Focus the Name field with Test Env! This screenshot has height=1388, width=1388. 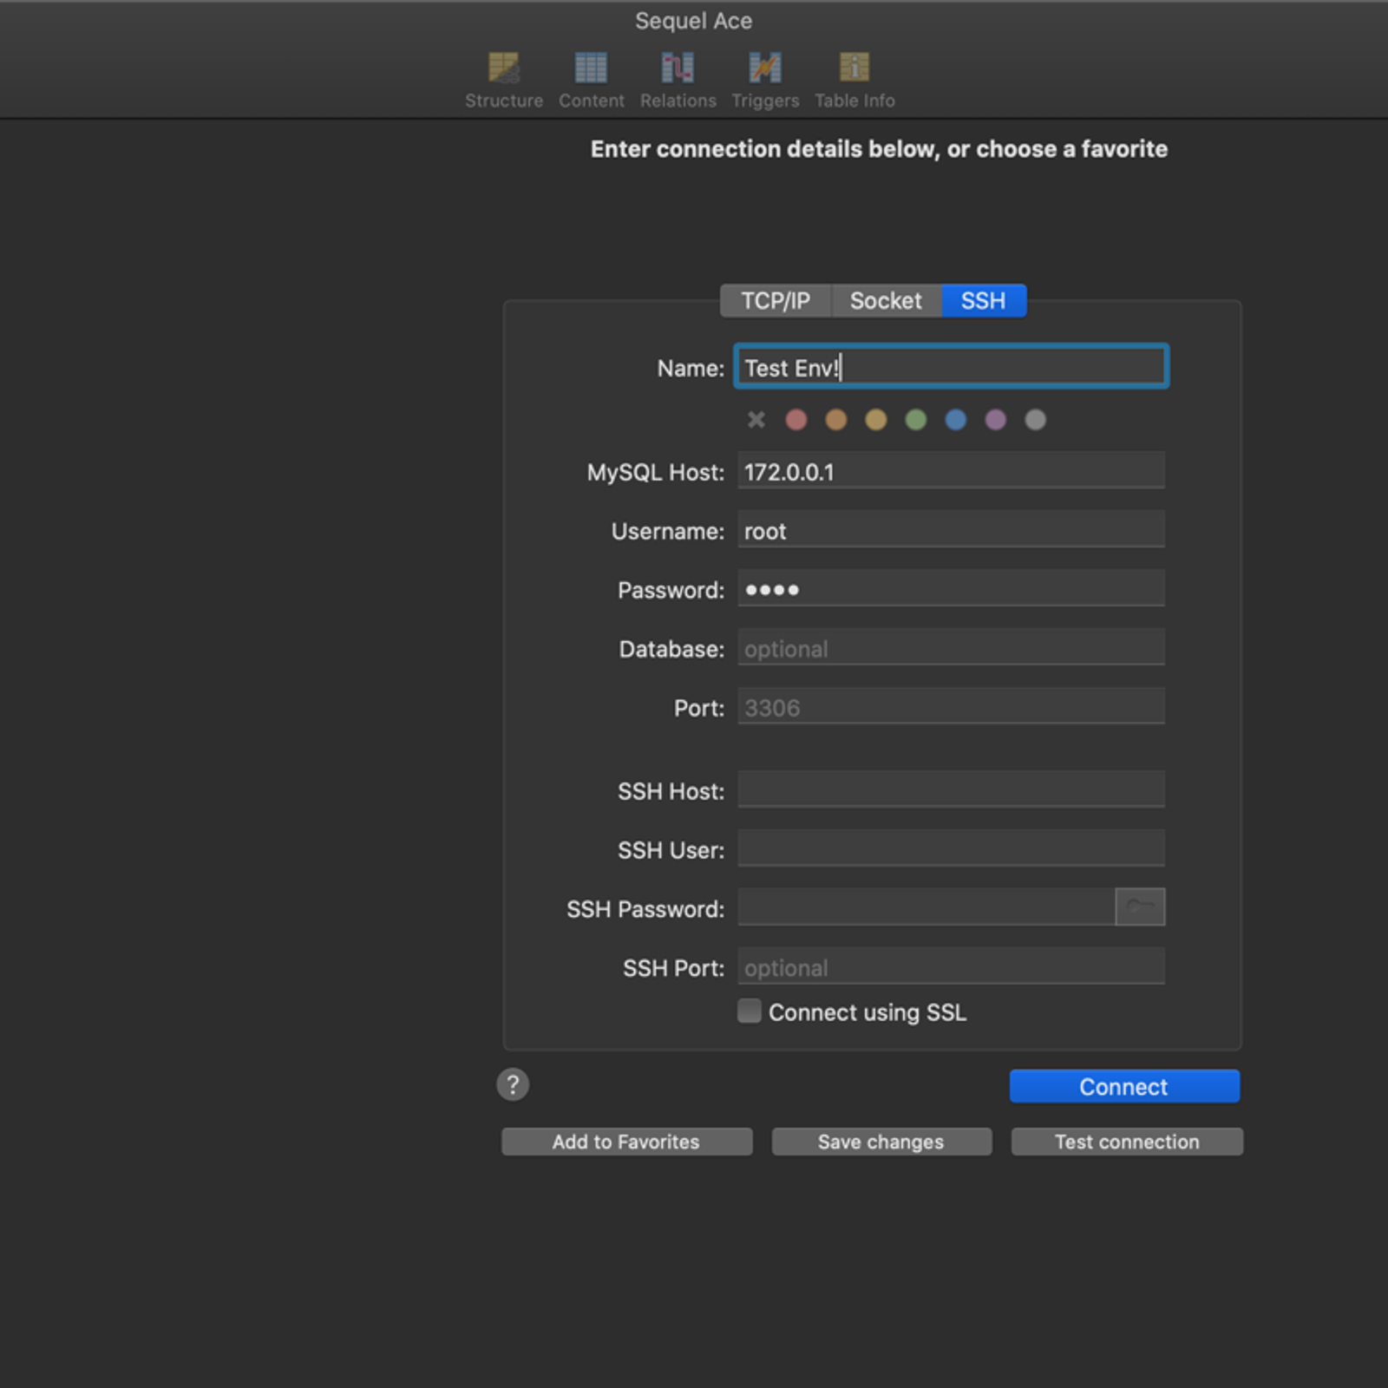click(x=952, y=367)
